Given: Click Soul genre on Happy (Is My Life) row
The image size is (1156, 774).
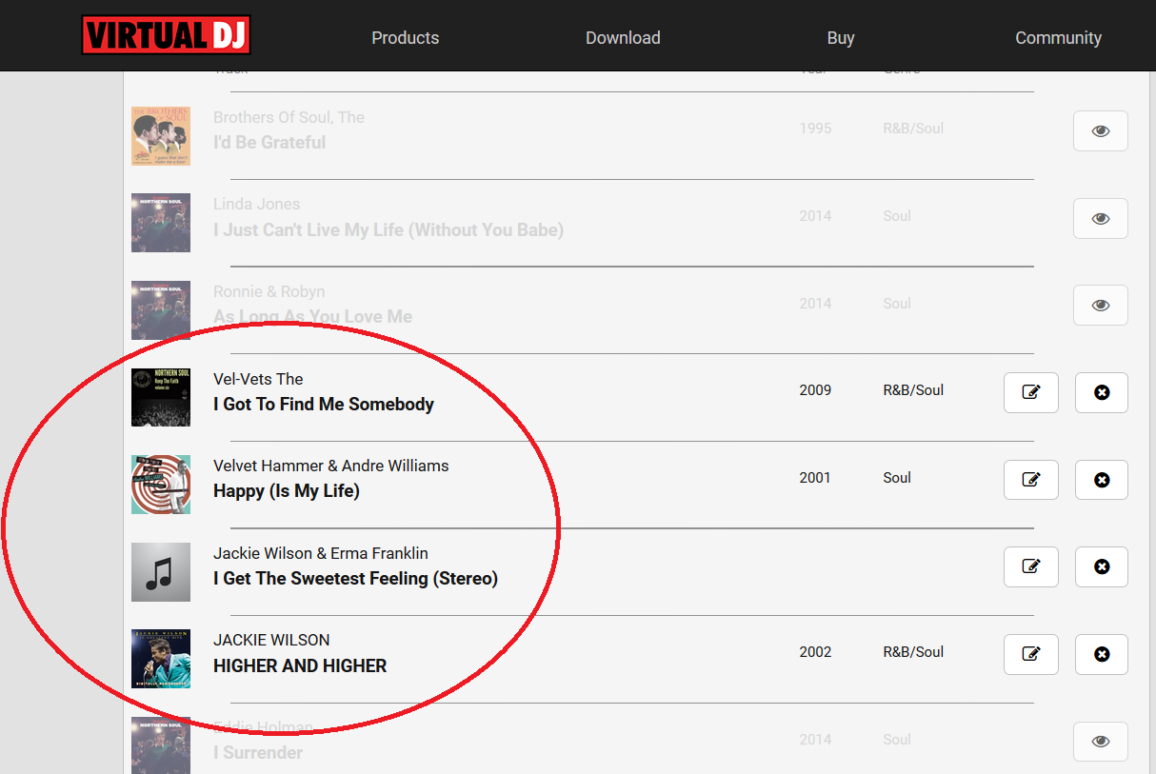Looking at the screenshot, I should [897, 478].
